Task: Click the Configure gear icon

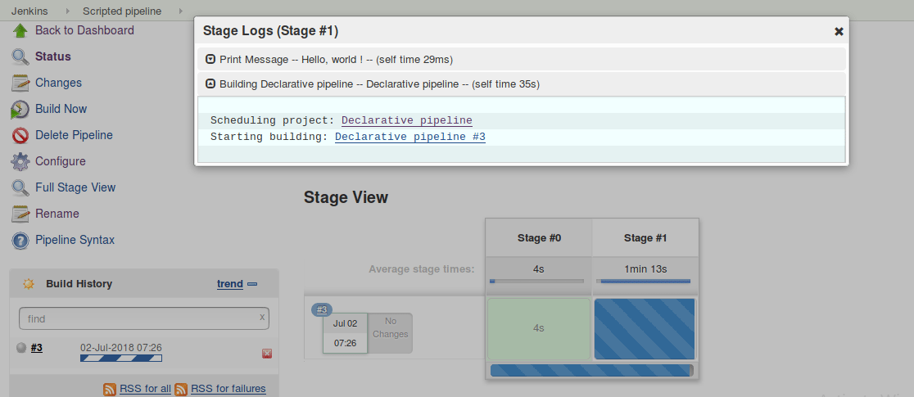Action: pyautogui.click(x=20, y=161)
